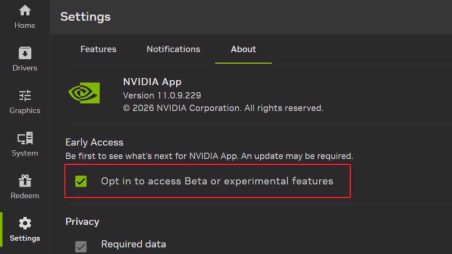This screenshot has height=254, width=452.
Task: Click the NVIDIA Corporation copyright line
Action: click(223, 108)
